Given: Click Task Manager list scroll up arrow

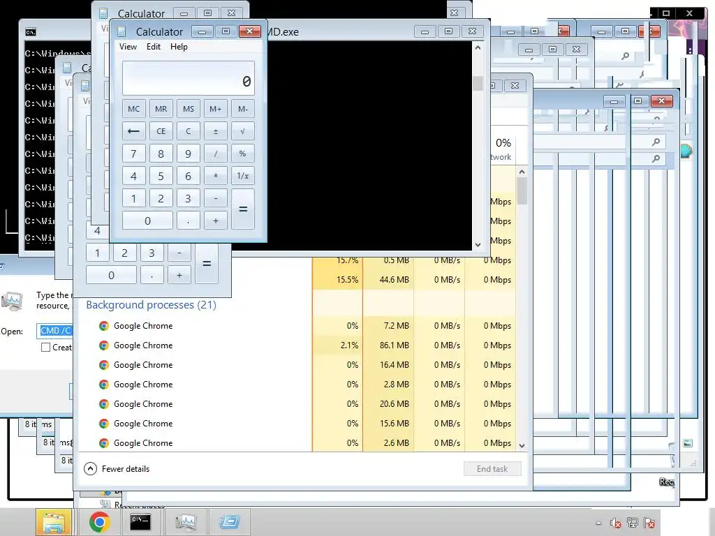Looking at the screenshot, I should point(522,172).
